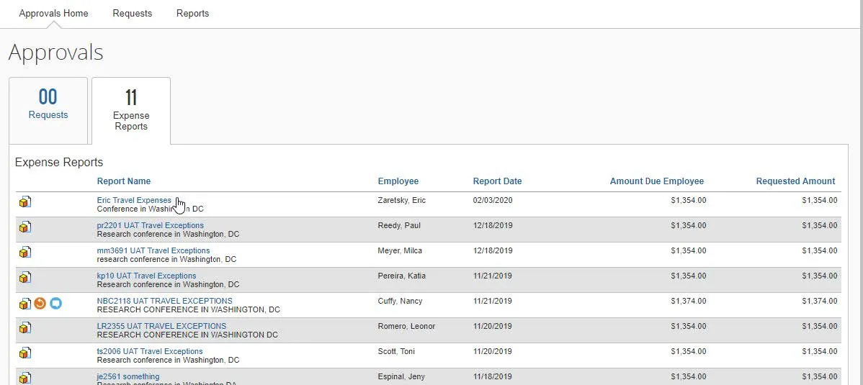Click report icon in je2561 something row
The image size is (863, 385).
(25, 379)
